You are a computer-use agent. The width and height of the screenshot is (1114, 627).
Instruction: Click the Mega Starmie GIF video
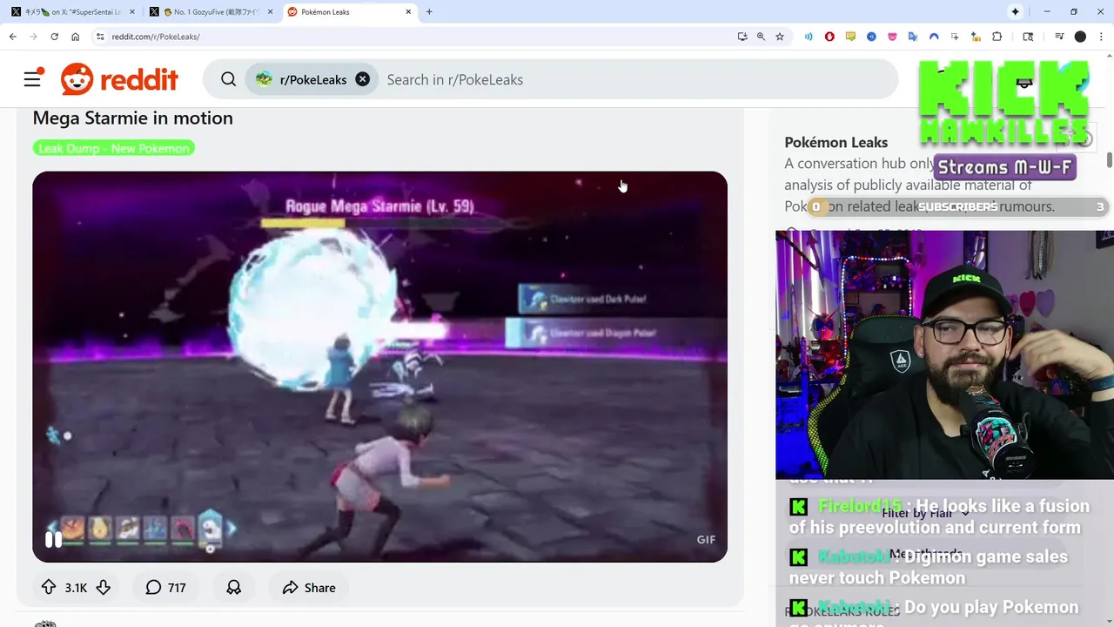click(x=379, y=366)
